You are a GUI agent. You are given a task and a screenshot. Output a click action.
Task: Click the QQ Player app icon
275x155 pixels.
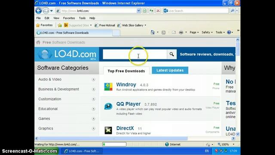tap(108, 106)
